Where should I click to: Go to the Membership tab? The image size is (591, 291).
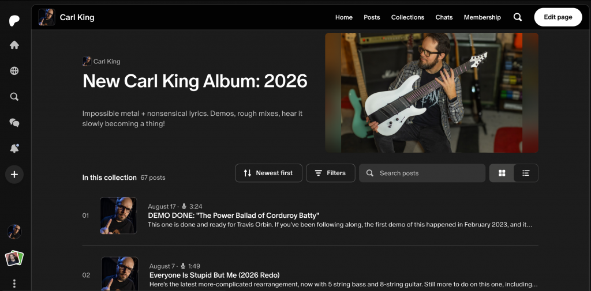click(x=482, y=17)
